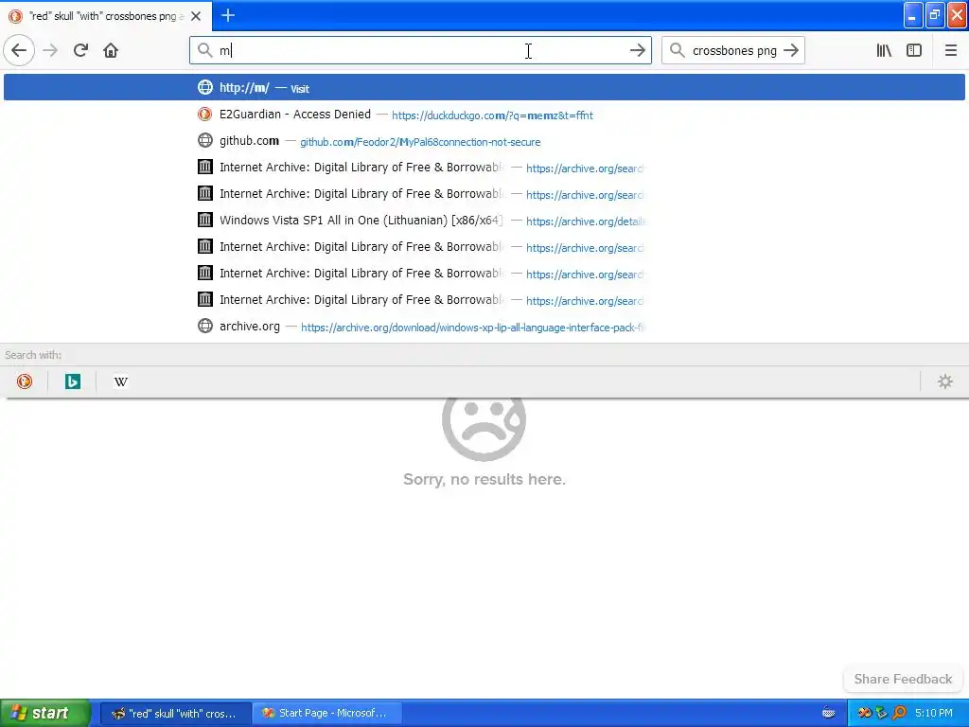Click the Share Feedback button
This screenshot has width=969, height=727.
tap(903, 679)
